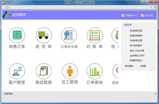
Task: Open the 订单未交表 magnifier report icon
Action: [69, 35]
